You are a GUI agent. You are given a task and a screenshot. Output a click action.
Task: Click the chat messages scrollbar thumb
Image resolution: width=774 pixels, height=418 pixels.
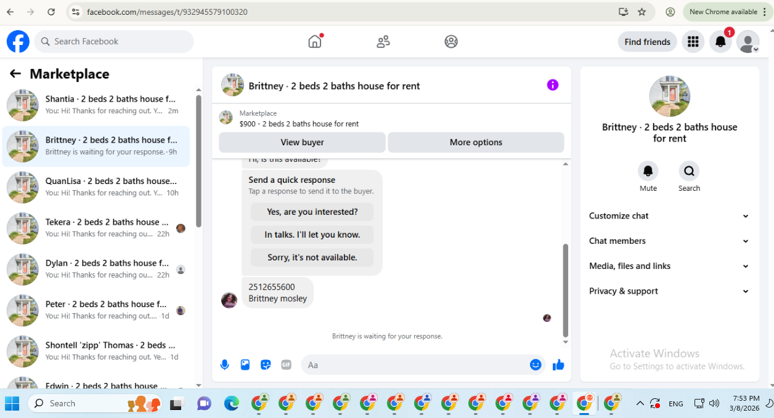coord(566,291)
